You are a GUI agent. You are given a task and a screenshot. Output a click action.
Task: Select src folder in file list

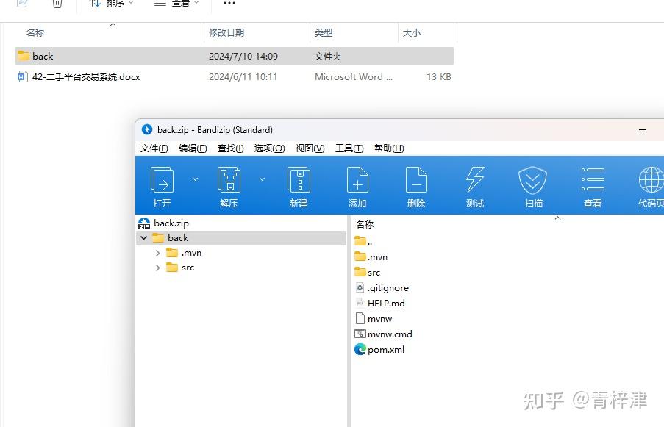point(367,273)
